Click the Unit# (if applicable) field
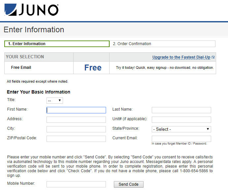The image size is (228, 190). tap(181, 120)
